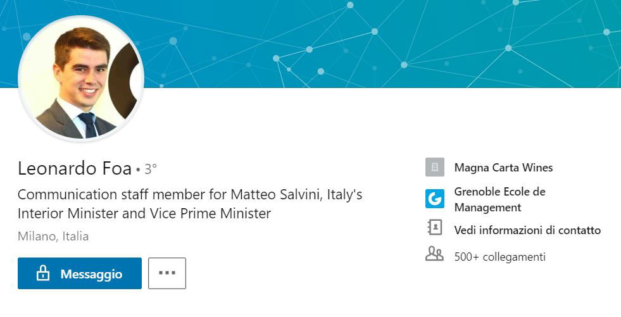
Task: Click the lock icon on Messaggio
Action: point(43,273)
